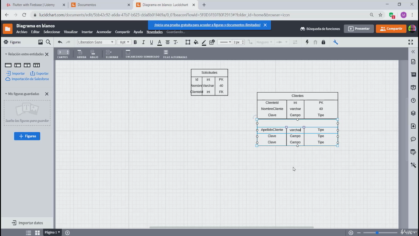
Task: Open the Editar menu
Action: point(35,32)
